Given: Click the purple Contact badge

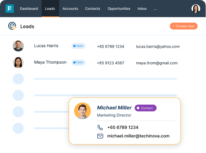Looking at the screenshot, I should (145, 108).
